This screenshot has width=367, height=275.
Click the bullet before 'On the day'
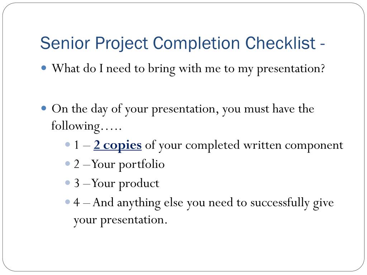pos(43,108)
